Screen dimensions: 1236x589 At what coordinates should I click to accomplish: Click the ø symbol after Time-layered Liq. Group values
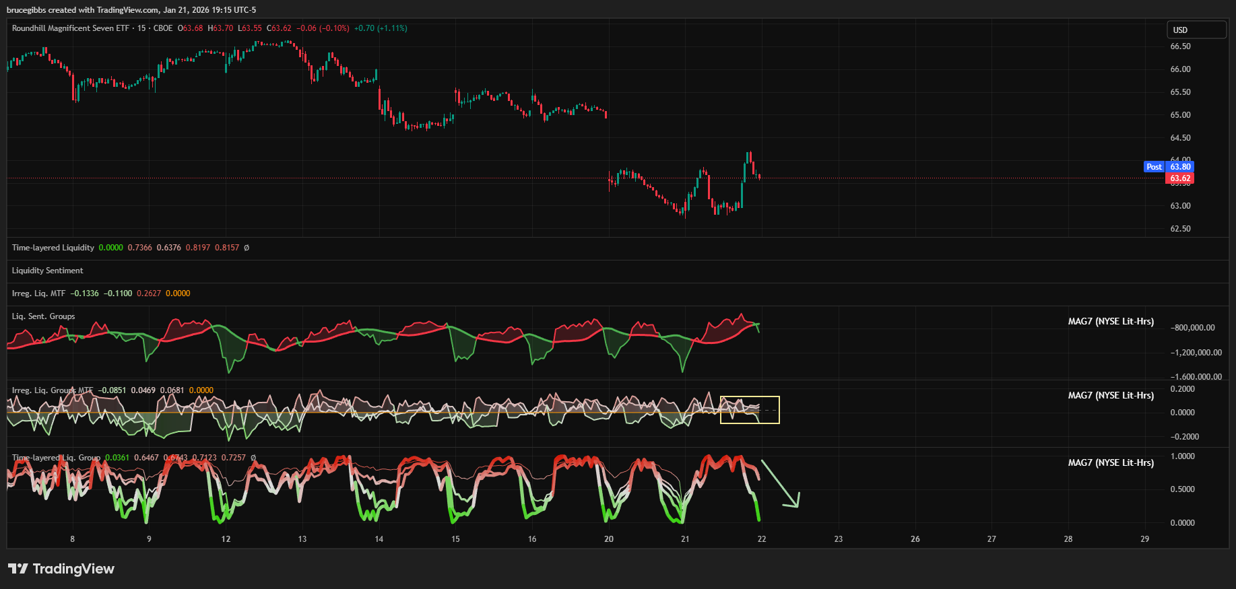pyautogui.click(x=253, y=458)
